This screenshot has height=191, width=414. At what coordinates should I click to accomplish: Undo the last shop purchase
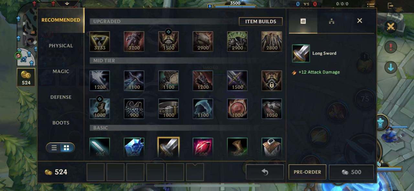tap(265, 172)
